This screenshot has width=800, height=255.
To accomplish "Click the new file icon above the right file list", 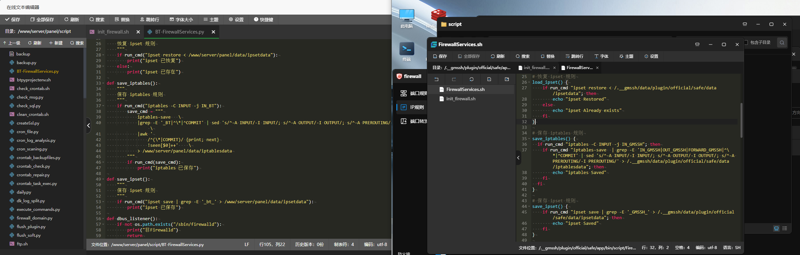I will pyautogui.click(x=489, y=79).
